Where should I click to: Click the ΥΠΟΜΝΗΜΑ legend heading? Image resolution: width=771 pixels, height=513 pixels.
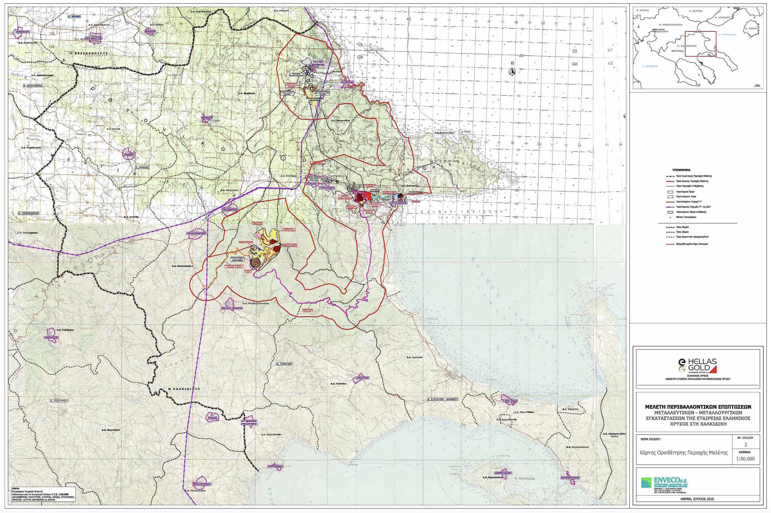(x=681, y=170)
